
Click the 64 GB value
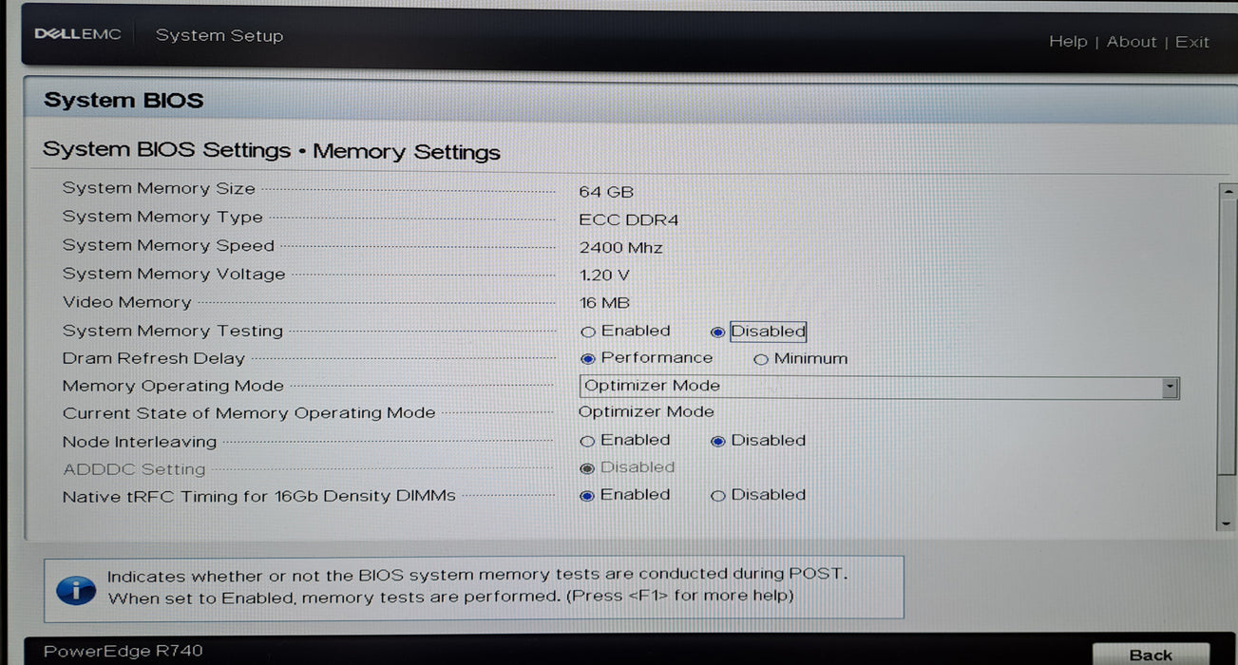606,192
